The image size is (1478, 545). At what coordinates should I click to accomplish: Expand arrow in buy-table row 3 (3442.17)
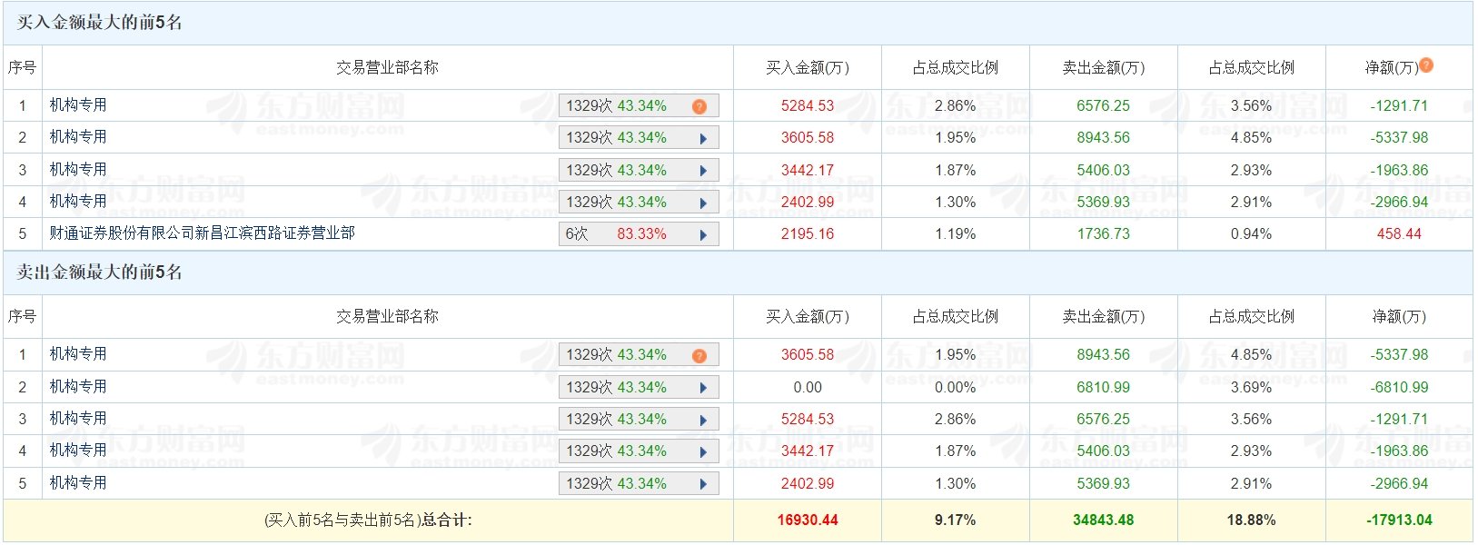pyautogui.click(x=703, y=171)
